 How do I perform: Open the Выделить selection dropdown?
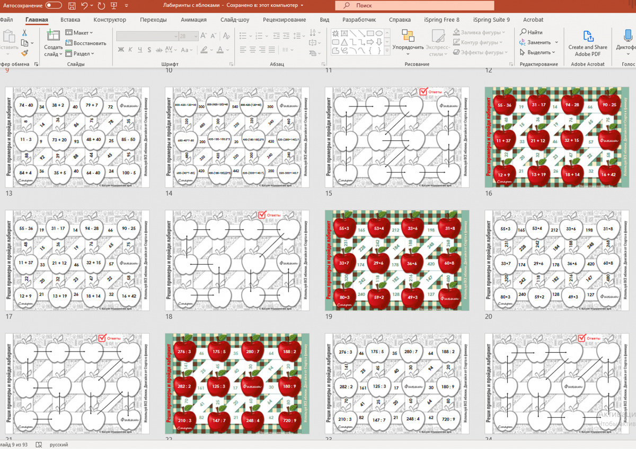click(537, 52)
